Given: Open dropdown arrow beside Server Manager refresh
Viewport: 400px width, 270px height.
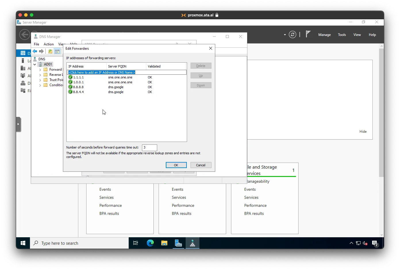Looking at the screenshot, I should pos(285,35).
